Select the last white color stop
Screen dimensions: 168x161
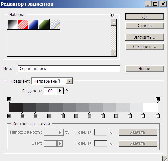(x=158, y=115)
